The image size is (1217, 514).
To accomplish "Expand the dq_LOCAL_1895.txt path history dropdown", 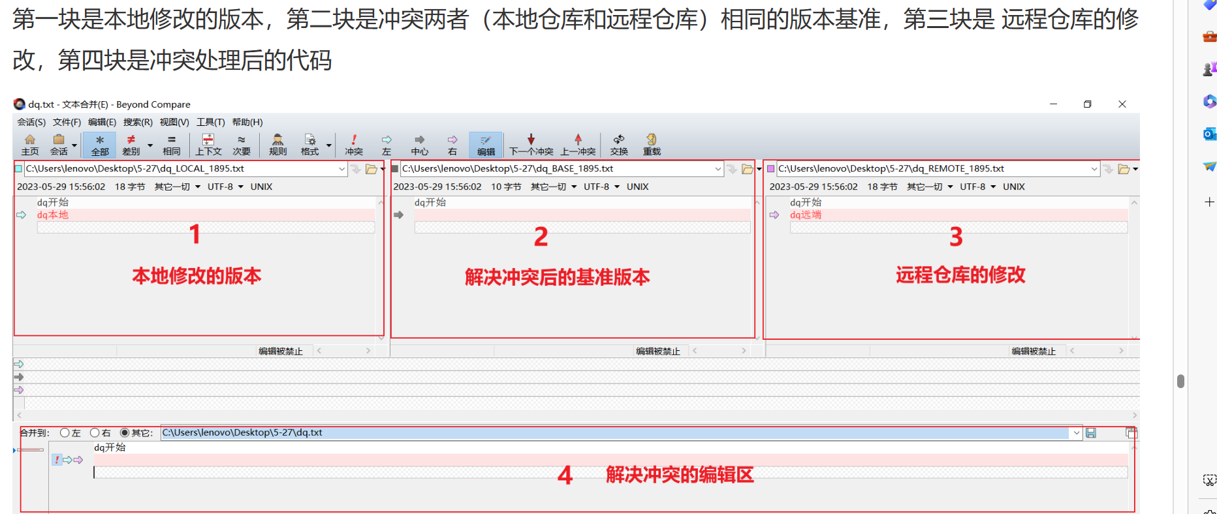I will point(341,169).
